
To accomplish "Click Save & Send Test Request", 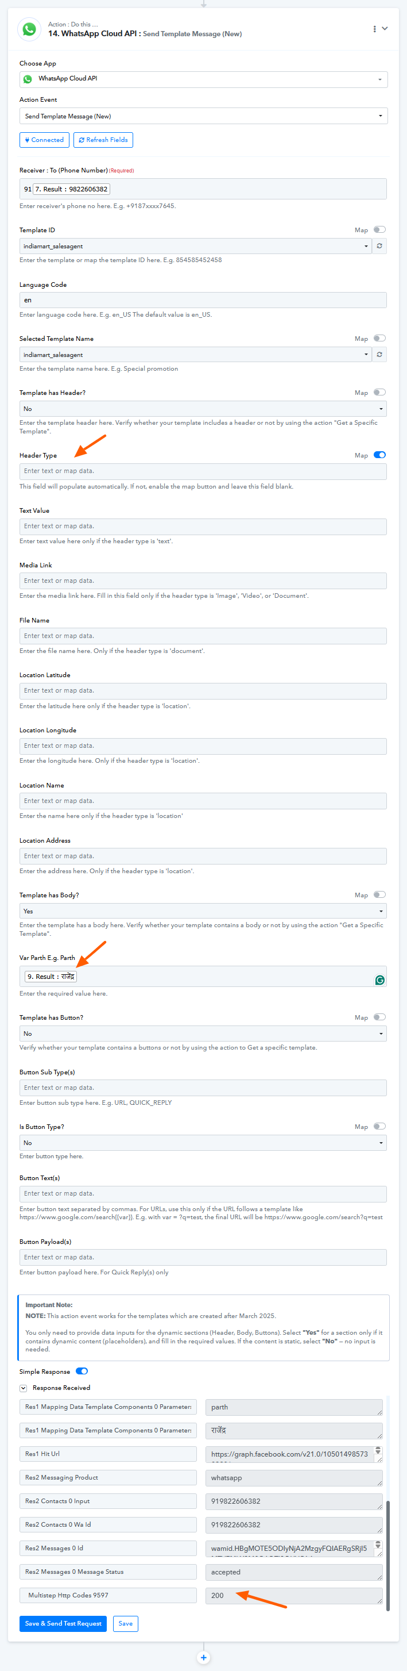I will (x=63, y=1624).
